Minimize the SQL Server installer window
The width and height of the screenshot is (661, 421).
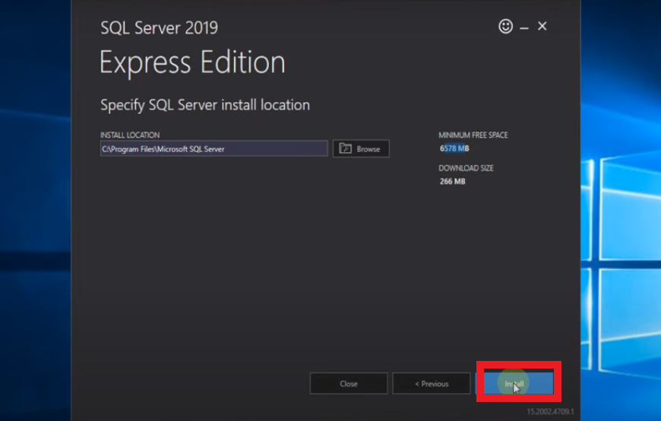point(524,28)
